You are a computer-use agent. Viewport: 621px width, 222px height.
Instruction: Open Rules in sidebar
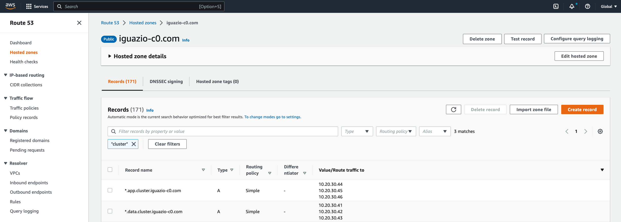(15, 202)
